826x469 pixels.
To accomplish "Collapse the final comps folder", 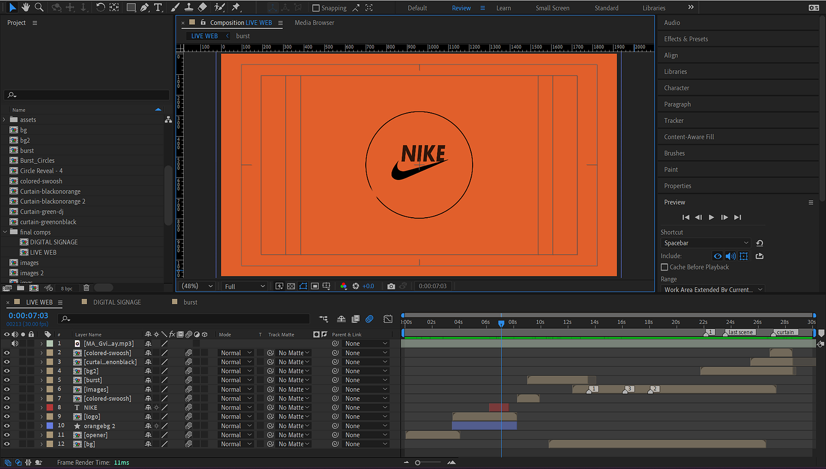I will point(5,232).
